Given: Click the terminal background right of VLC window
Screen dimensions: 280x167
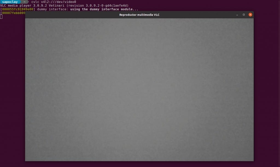Looking at the screenshot, I should (267, 89).
